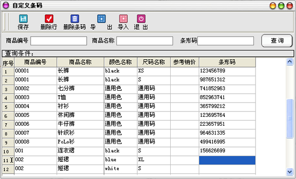Close window with red button
The width and height of the screenshot is (296, 179).
coord(290,6)
